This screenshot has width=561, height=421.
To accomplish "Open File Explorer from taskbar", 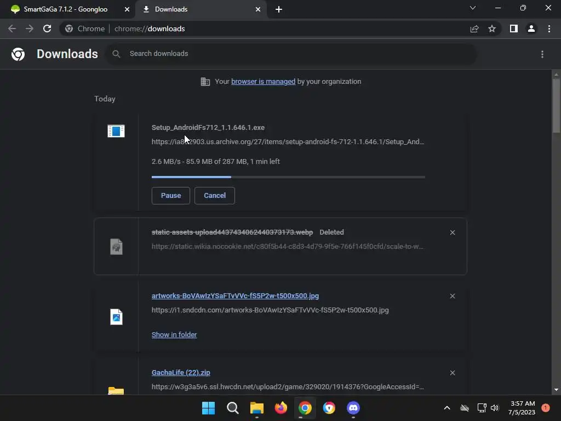I will [x=257, y=408].
